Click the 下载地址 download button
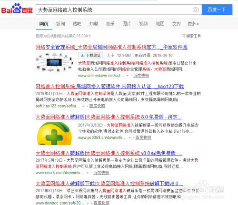Image resolution: width=238 pixels, height=205 pixels. coord(90,55)
